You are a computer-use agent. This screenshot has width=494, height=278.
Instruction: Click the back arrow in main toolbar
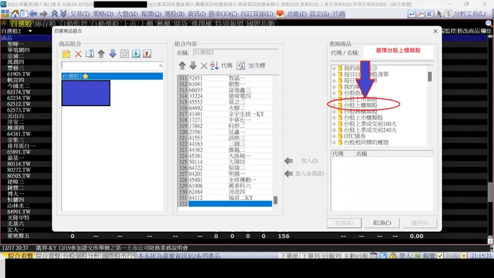coord(33,14)
